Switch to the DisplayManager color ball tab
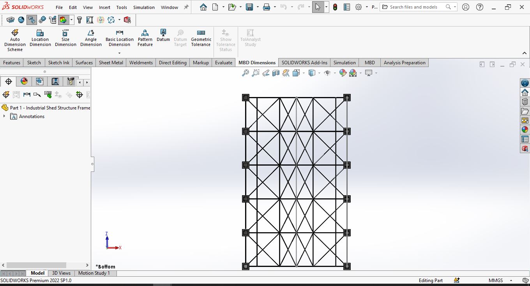Screen dimensions: 530x286 24,81
